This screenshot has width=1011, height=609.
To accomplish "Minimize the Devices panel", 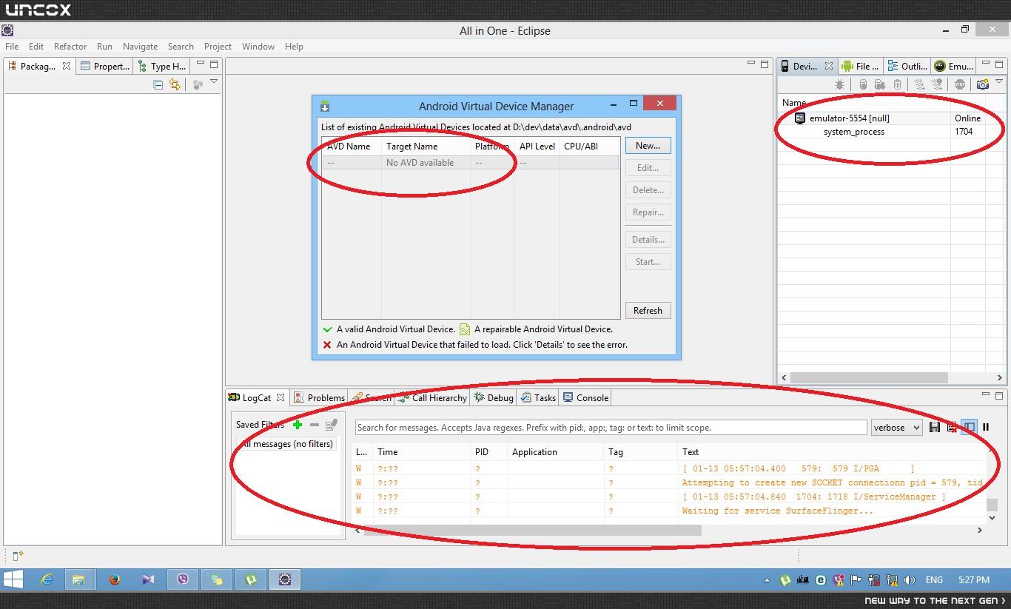I will (x=985, y=64).
